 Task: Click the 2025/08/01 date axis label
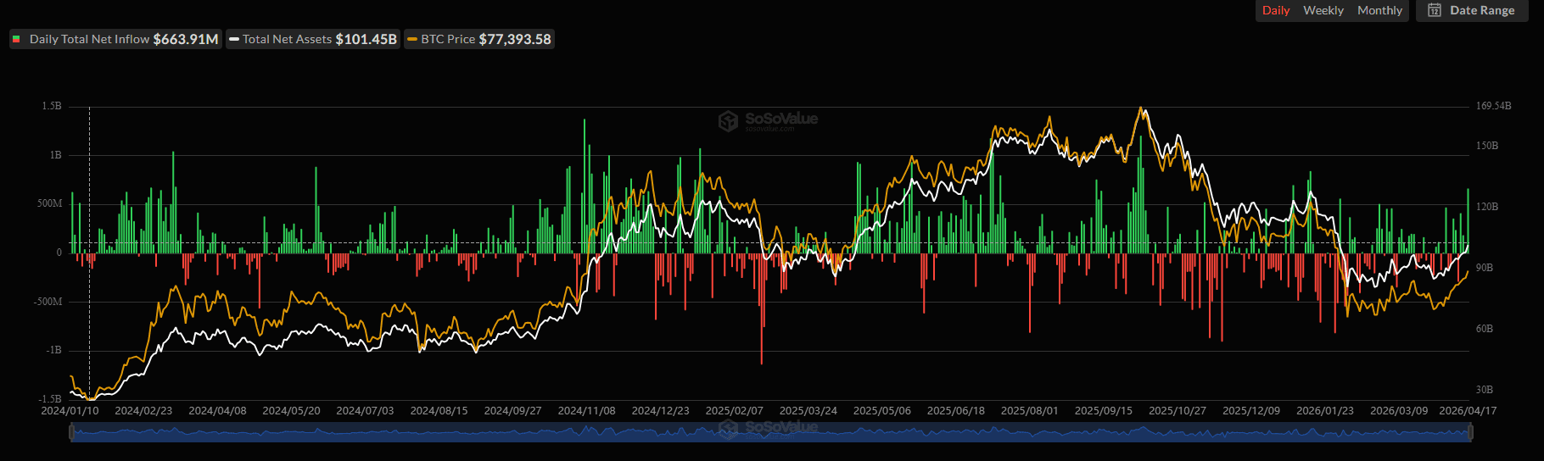(1030, 410)
